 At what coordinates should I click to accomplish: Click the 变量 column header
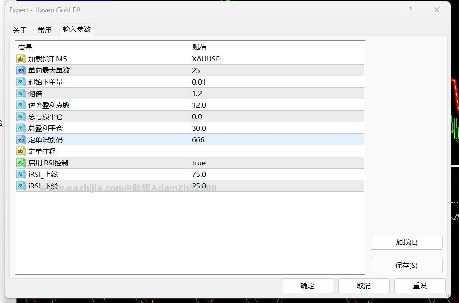[103, 47]
